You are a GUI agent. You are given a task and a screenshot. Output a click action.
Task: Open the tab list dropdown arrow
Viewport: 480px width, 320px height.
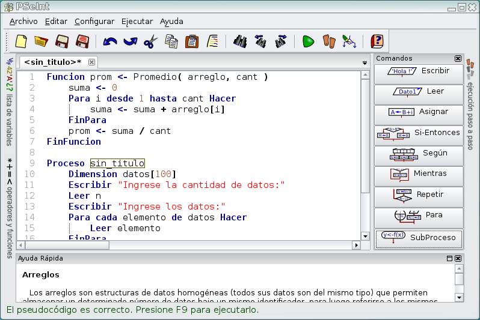pyautogui.click(x=365, y=63)
